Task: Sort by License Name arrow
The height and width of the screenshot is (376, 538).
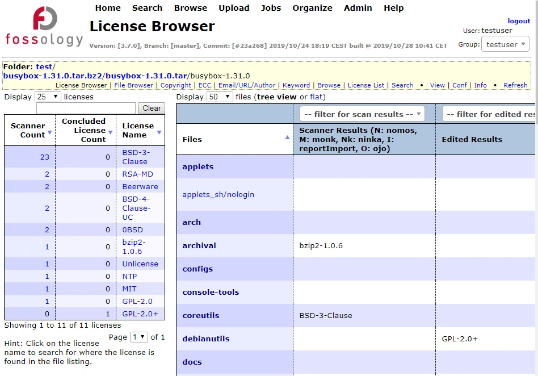Action: click(x=159, y=132)
